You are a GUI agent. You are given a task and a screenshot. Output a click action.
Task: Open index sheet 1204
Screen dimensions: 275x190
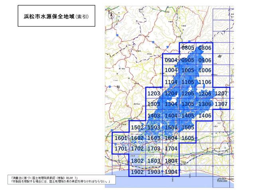171,93
